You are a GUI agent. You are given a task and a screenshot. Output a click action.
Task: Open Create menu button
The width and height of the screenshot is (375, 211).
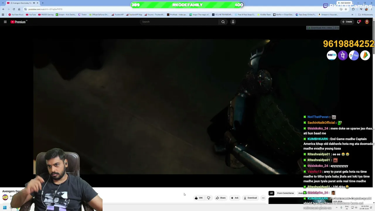pos(347,22)
